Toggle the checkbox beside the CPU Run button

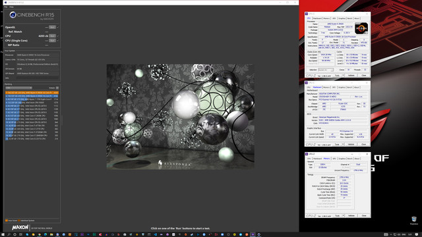click(x=57, y=36)
